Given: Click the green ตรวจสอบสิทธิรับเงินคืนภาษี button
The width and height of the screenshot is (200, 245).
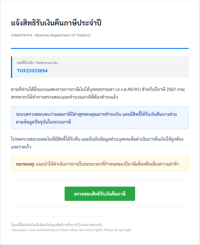Looking at the screenshot, I should coord(100,194).
